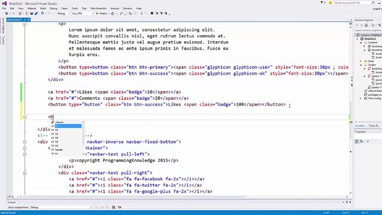Expand the Web.config node
Image resolution: width=382 pixels, height=215 pixels.
pos(361,99)
